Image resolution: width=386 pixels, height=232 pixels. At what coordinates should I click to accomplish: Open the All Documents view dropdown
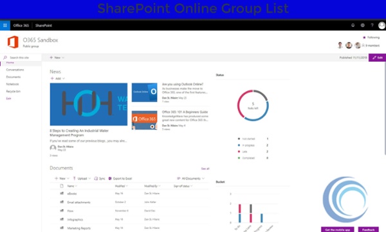click(191, 178)
